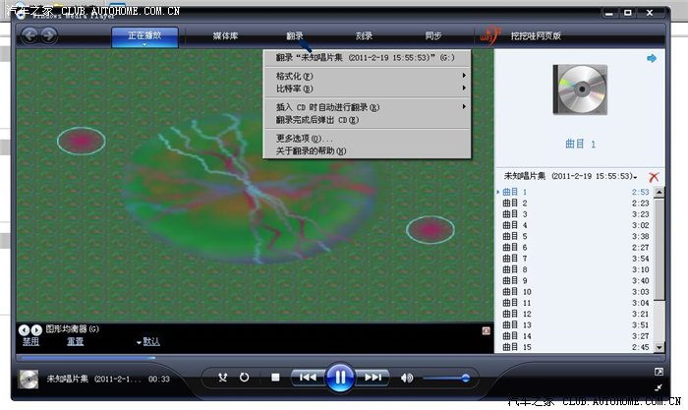Open the 默认 equalizer preset dropdown
Screen dimensions: 688x410
click(x=147, y=342)
